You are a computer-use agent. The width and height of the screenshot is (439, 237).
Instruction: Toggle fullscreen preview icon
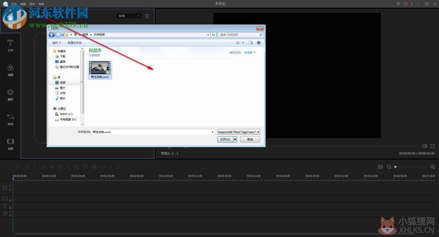pyautogui.click(x=432, y=146)
